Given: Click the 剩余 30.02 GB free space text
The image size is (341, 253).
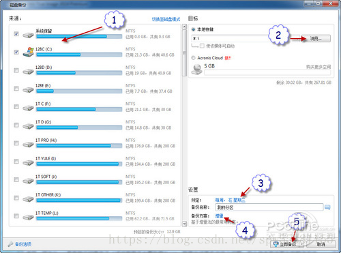Looking at the screenshot, I should click(x=303, y=83).
